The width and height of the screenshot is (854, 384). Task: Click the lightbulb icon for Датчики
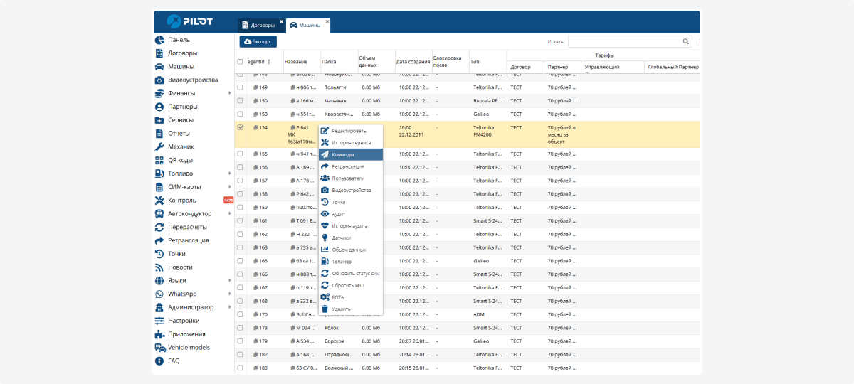pyautogui.click(x=325, y=238)
